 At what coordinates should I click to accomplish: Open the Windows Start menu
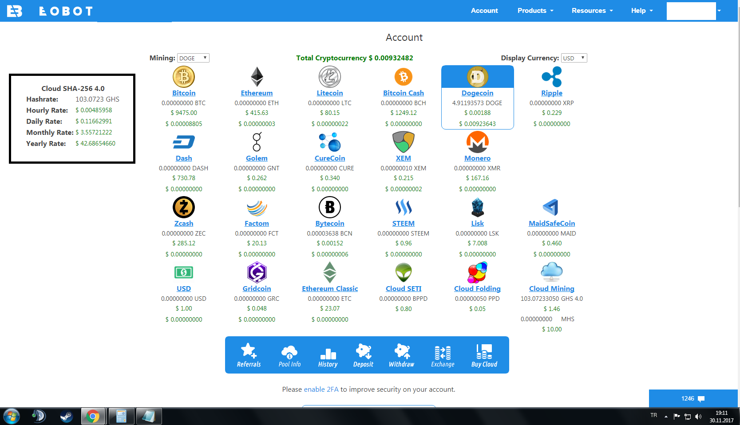coord(12,417)
